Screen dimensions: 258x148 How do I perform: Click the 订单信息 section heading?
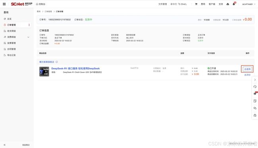click(x=44, y=31)
